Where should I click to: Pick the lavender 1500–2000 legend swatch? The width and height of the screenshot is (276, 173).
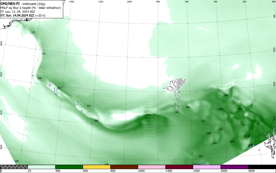tap(207, 167)
